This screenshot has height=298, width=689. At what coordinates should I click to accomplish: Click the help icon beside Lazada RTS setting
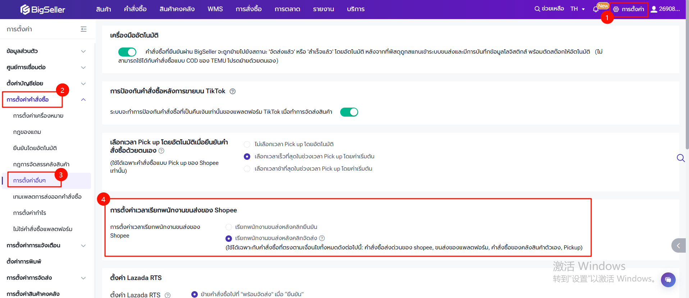click(x=168, y=295)
